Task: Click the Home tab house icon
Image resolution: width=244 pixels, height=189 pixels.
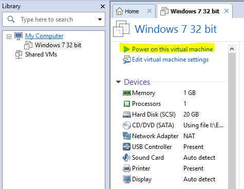Action: click(x=119, y=11)
